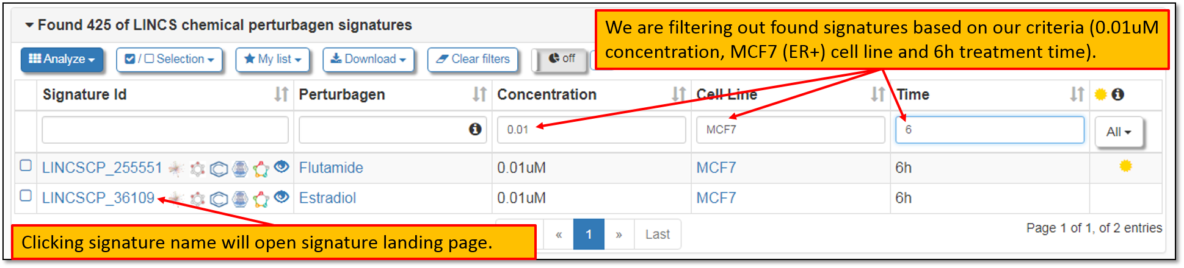Click the blue hexagon ring icon for LINCSCP_255551
1184x268 pixels.
click(219, 169)
